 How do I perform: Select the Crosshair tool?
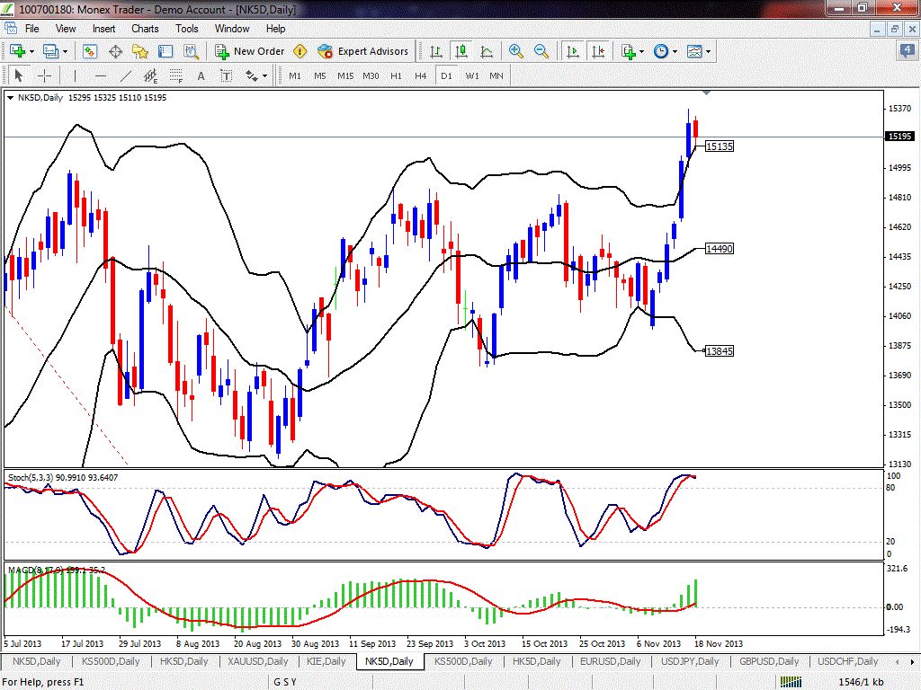(43, 75)
